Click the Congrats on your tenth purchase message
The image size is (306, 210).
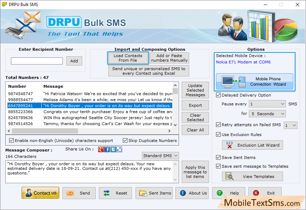click(x=108, y=112)
